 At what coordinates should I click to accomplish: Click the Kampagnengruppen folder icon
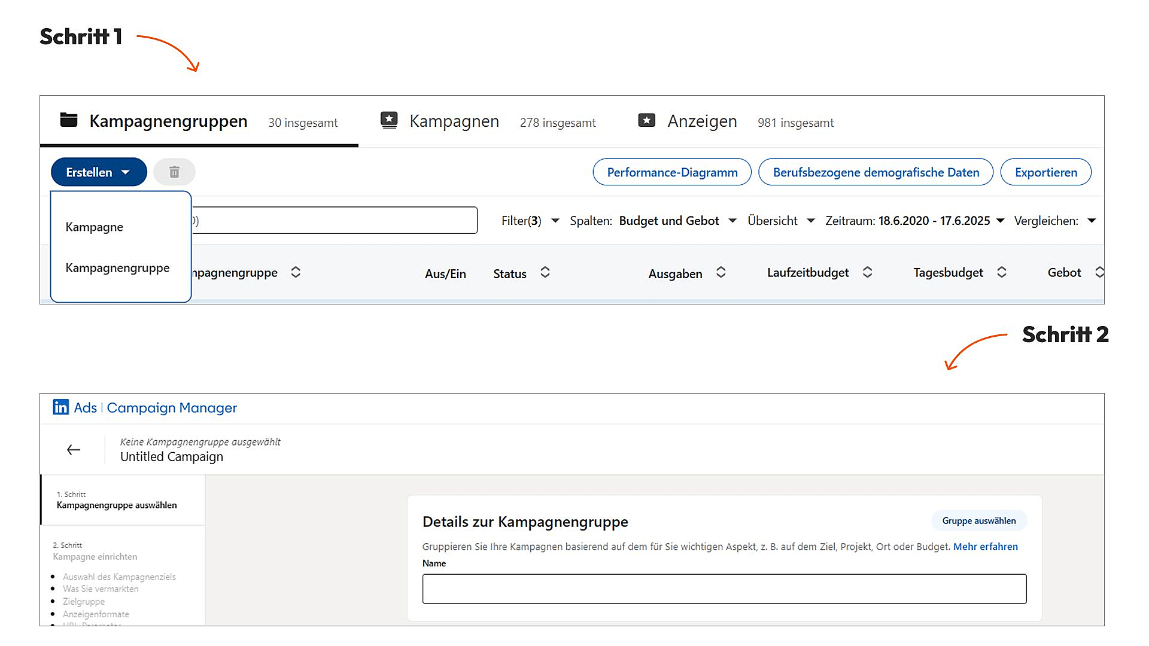(69, 120)
